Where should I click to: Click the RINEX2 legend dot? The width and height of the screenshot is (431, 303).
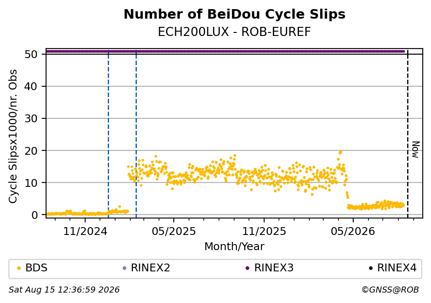(124, 268)
